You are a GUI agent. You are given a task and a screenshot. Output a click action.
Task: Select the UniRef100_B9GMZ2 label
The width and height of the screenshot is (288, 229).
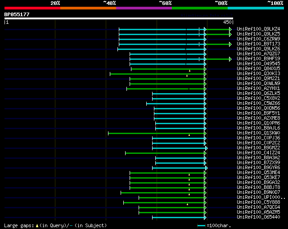(258, 148)
